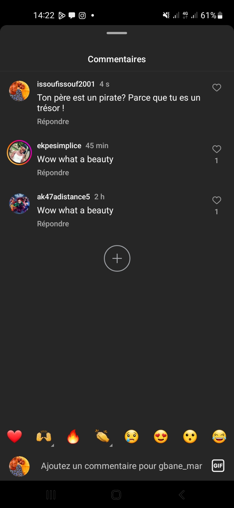Focus the add comment text field
234x508 pixels.
pyautogui.click(x=121, y=466)
